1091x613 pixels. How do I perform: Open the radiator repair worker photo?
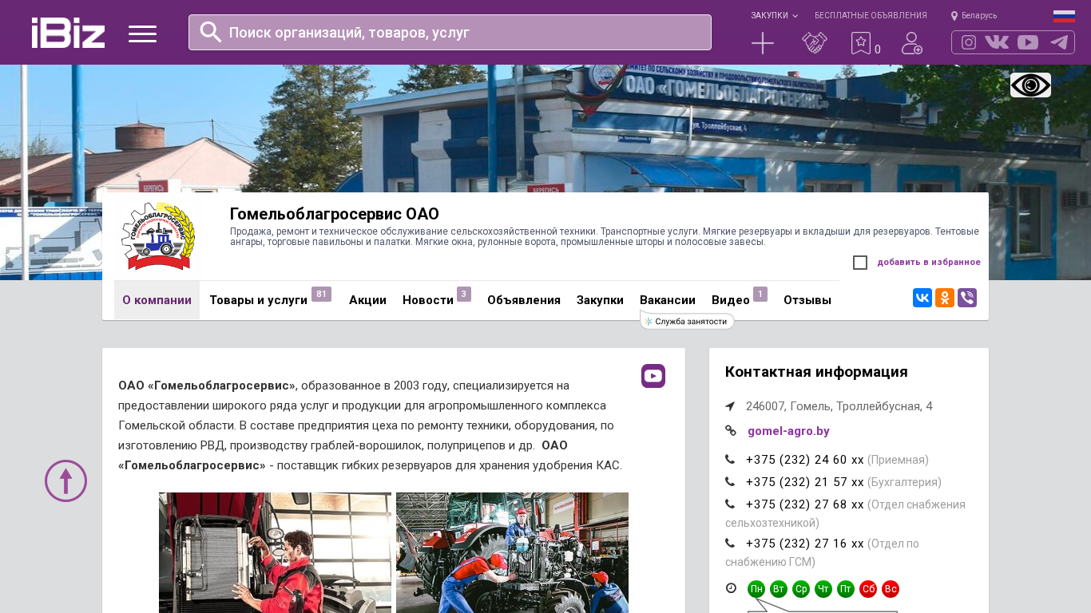(x=275, y=552)
